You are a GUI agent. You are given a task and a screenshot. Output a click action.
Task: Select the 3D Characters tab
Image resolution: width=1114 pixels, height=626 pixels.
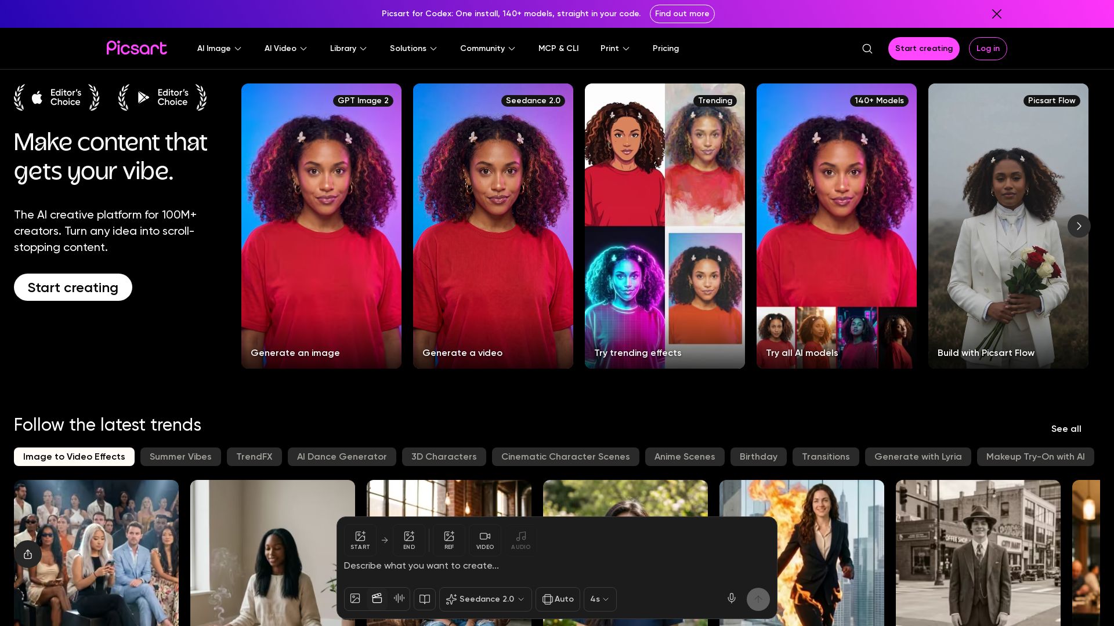point(444,457)
